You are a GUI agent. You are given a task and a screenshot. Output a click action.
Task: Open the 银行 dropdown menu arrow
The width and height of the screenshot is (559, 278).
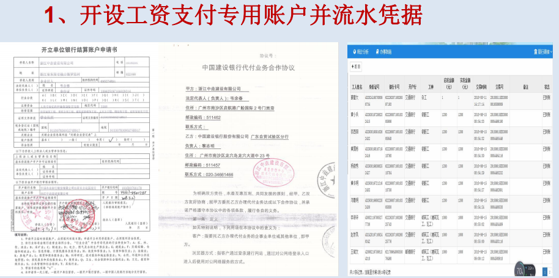[x=552, y=52]
